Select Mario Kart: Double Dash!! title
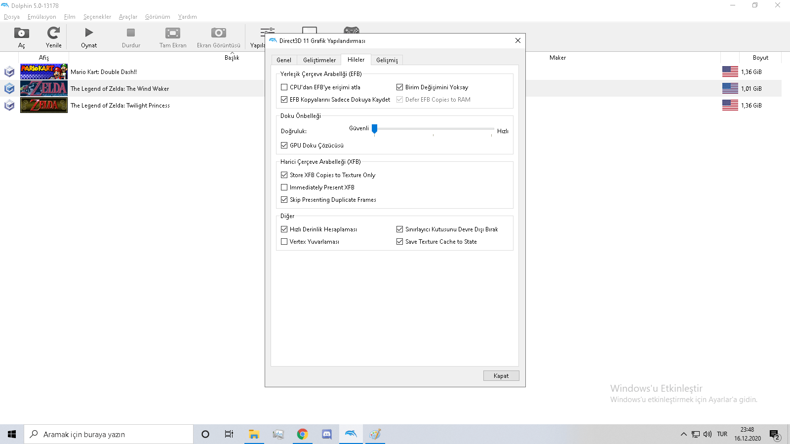The height and width of the screenshot is (444, 790). point(104,72)
